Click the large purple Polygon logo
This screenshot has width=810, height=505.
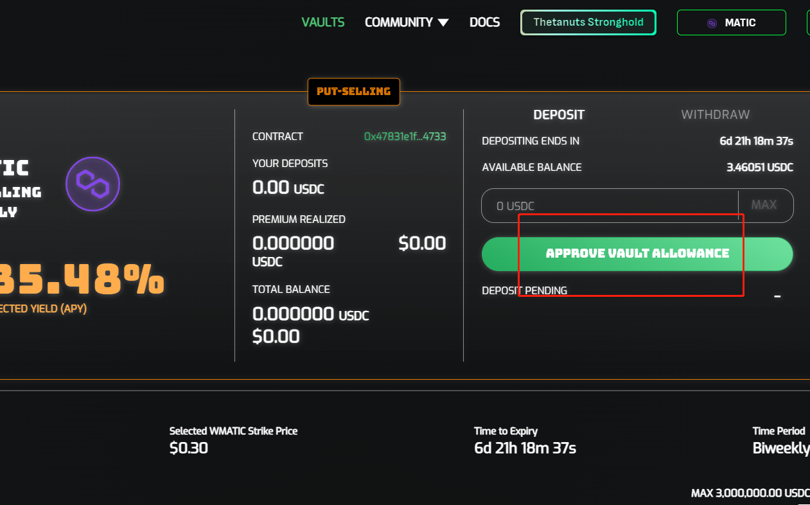pos(92,184)
